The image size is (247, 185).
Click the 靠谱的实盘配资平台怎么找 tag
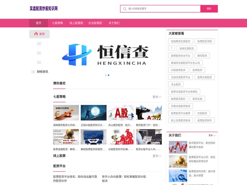coord(185,63)
